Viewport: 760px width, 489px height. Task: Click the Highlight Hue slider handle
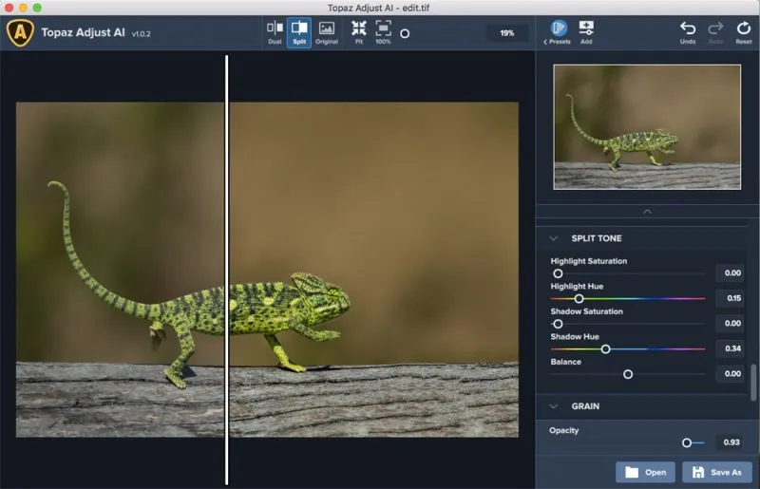pos(579,298)
